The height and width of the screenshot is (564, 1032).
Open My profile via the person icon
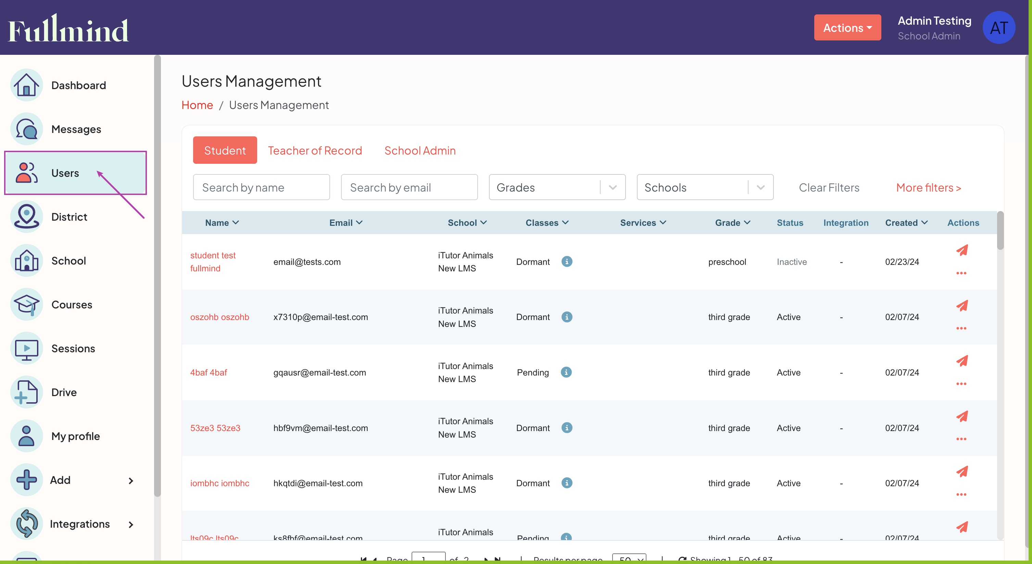26,436
